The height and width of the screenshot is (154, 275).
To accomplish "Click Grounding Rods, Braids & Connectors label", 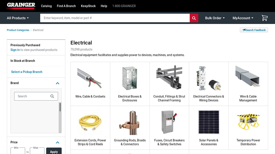I will tap(130, 142).
